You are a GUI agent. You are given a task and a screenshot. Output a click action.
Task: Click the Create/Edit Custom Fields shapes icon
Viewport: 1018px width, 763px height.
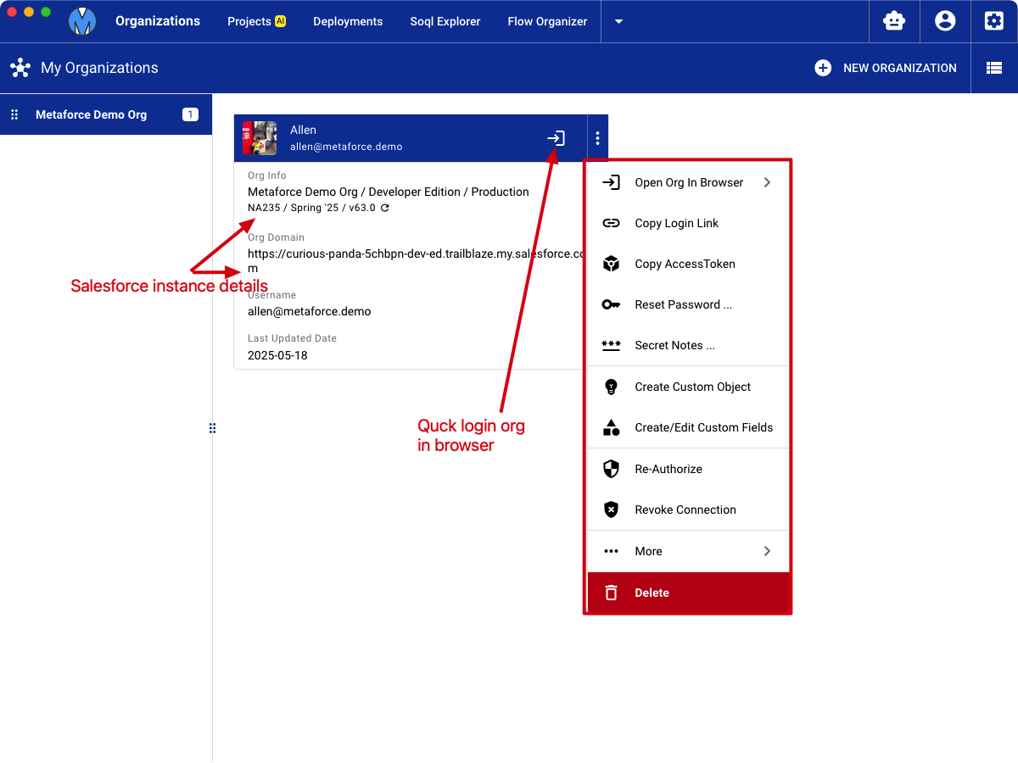pyautogui.click(x=611, y=427)
